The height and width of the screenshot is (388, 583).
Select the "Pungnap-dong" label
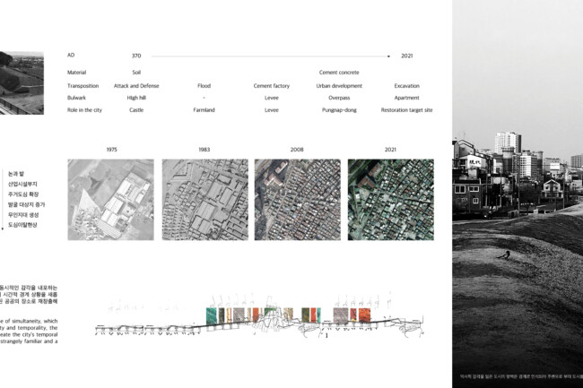(x=338, y=109)
